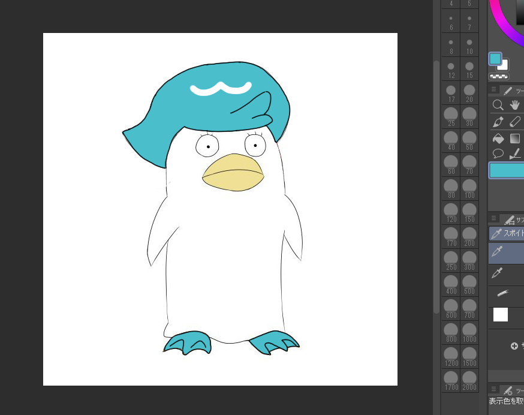Select the white sub drawing color swatch

click(503, 65)
